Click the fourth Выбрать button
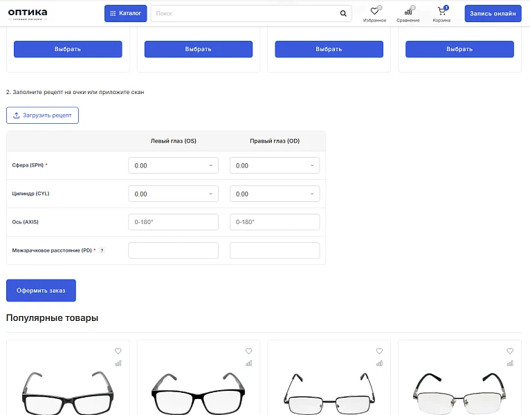Viewport: 530px width, 415px height. [x=459, y=49]
